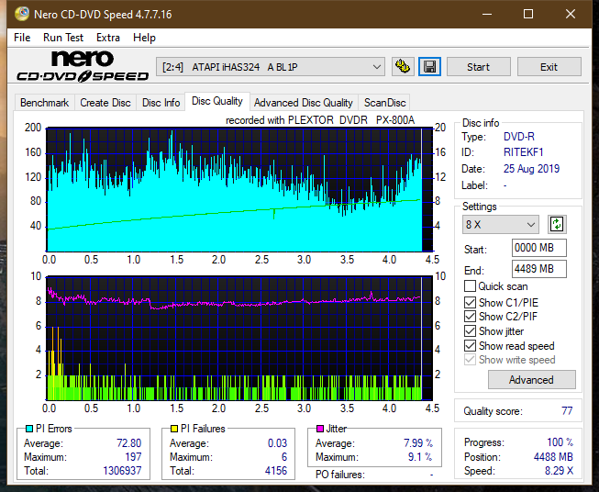Click the yellow PI Failures legend swatch
This screenshot has height=492, width=599.
point(174,429)
